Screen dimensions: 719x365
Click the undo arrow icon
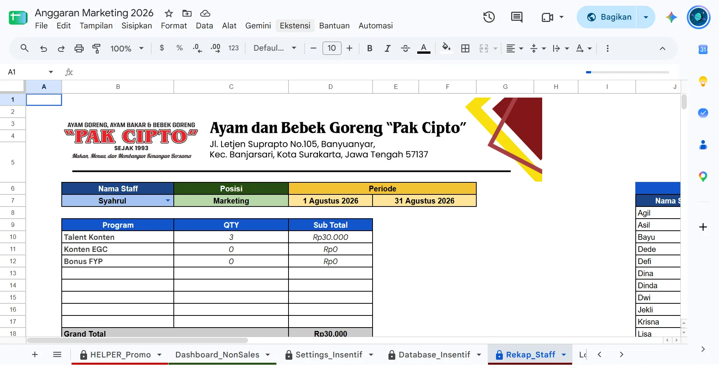pos(44,48)
